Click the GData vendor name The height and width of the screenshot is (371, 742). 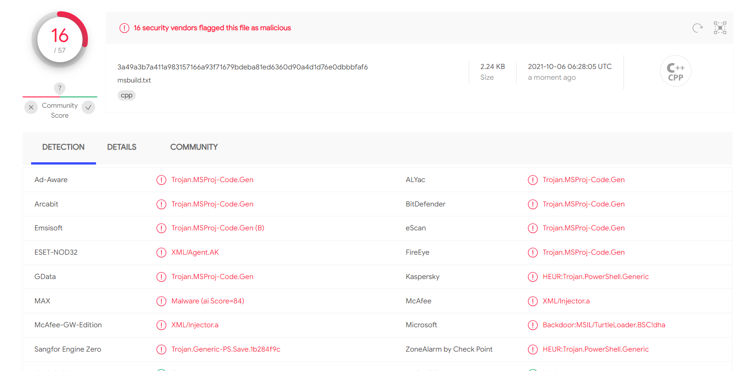coord(45,277)
